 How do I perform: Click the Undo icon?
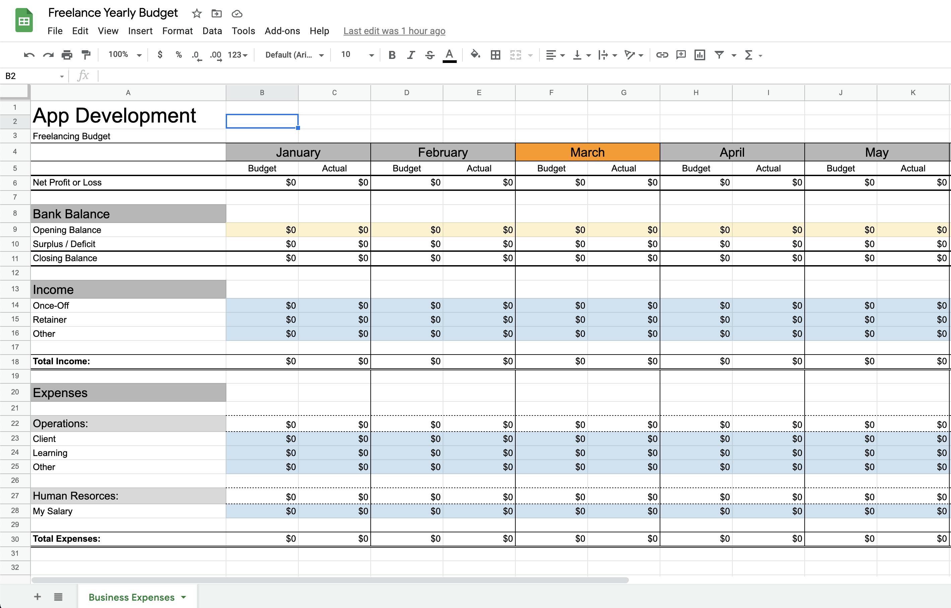pyautogui.click(x=29, y=55)
